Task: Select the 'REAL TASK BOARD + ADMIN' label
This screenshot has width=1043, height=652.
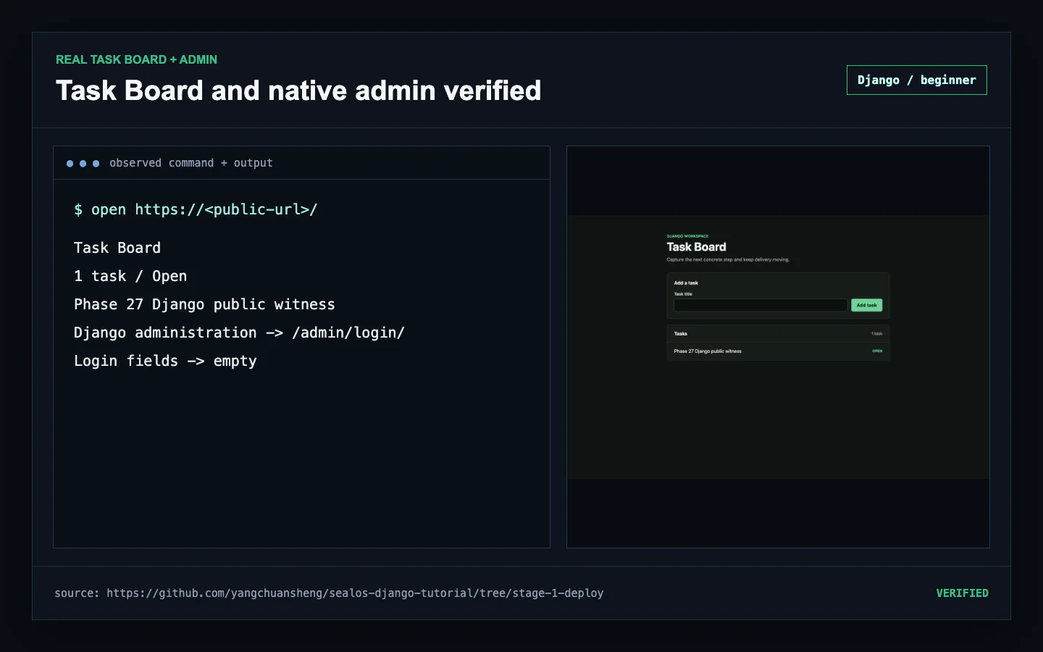Action: (x=136, y=59)
